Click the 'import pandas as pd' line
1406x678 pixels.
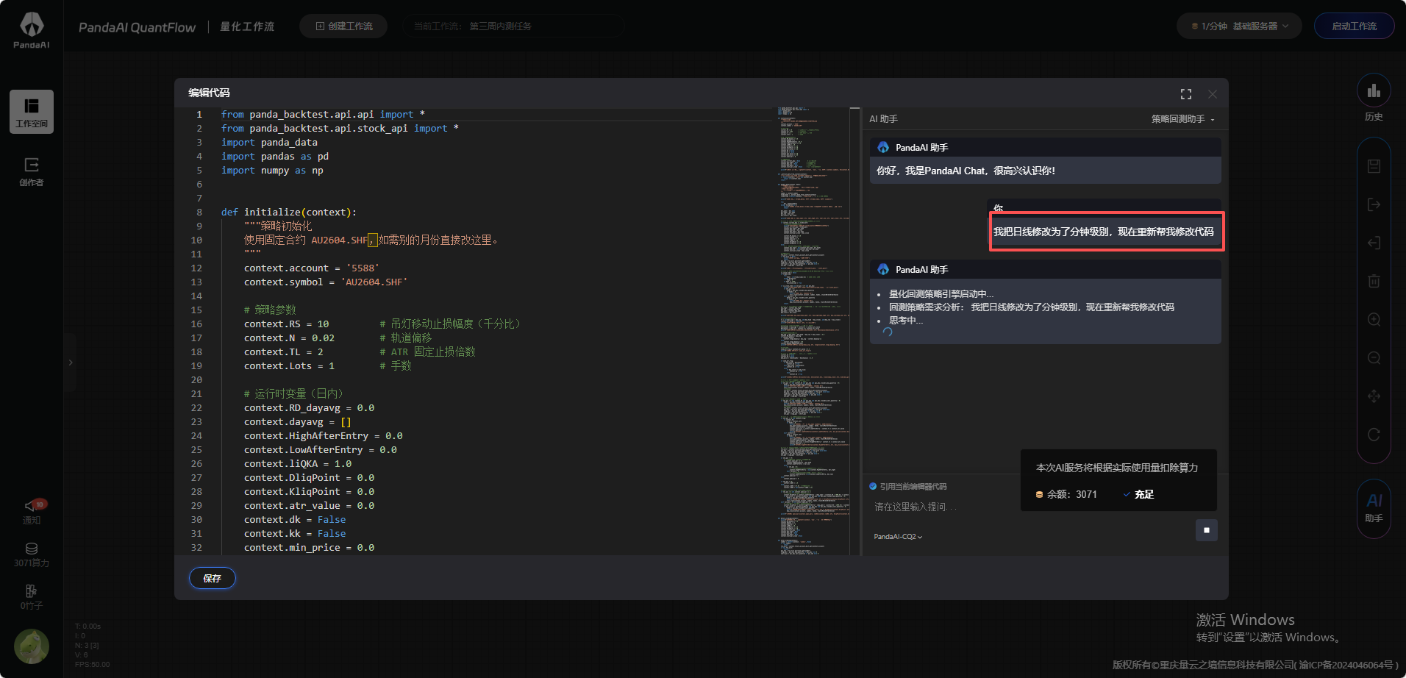tap(275, 157)
